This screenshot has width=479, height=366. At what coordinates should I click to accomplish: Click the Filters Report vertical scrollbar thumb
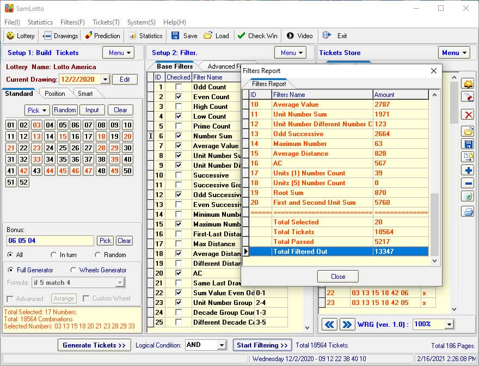tap(434, 224)
